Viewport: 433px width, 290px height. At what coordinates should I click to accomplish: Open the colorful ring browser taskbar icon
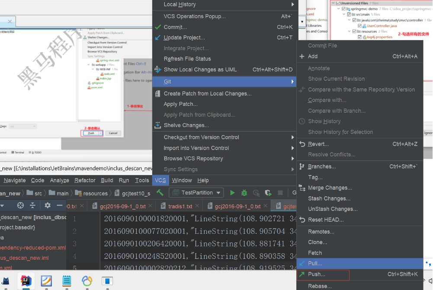pos(87,281)
